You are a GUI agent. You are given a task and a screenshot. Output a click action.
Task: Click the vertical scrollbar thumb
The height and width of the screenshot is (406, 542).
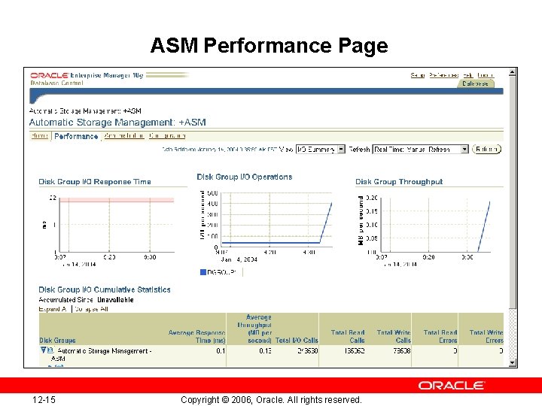[x=513, y=192]
